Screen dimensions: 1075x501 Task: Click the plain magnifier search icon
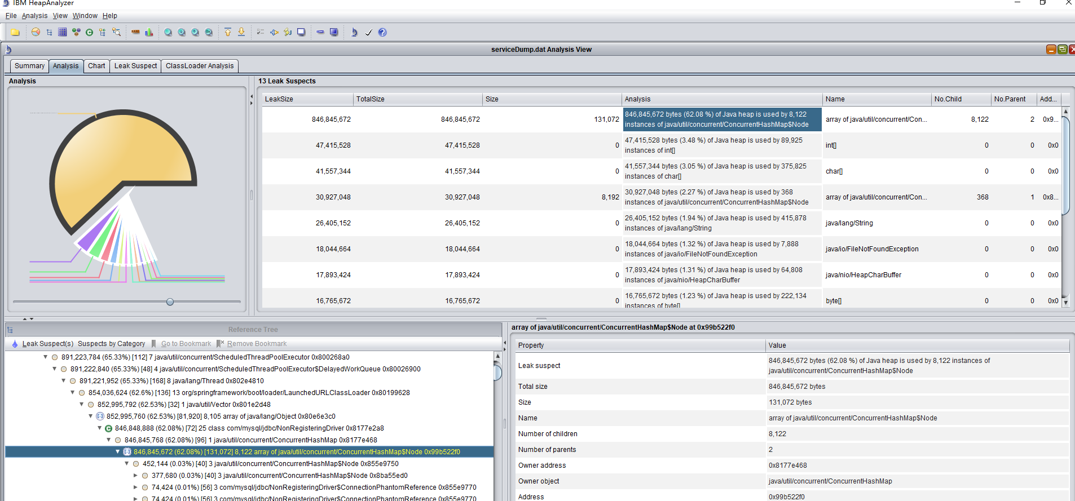(x=168, y=32)
